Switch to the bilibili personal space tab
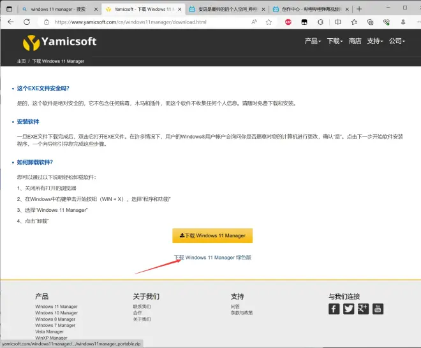The height and width of the screenshot is (348, 421). coord(227,10)
